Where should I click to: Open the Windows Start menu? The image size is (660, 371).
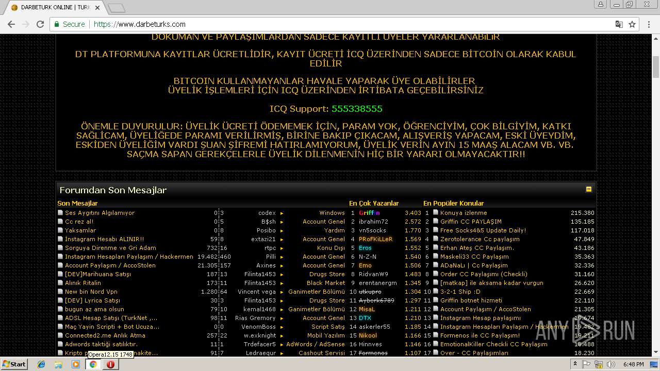click(x=14, y=364)
